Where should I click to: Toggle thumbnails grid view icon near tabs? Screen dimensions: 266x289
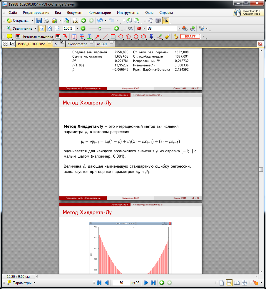pyautogui.click(x=6, y=44)
